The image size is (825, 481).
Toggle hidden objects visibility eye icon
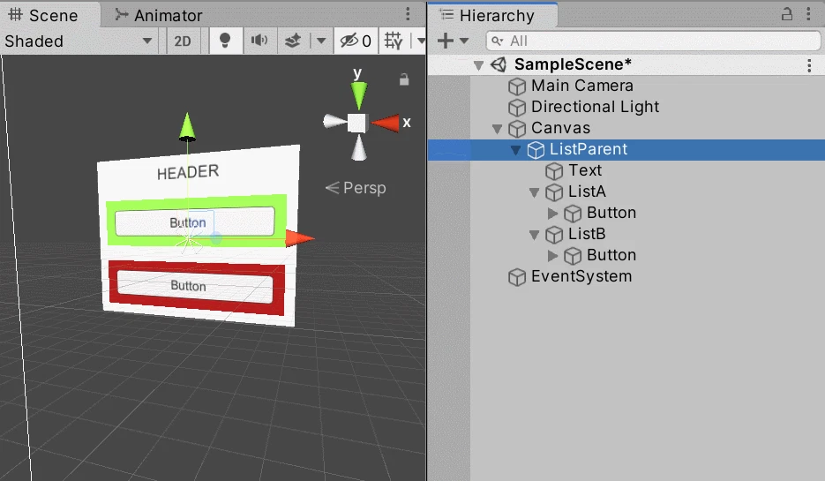click(x=356, y=41)
